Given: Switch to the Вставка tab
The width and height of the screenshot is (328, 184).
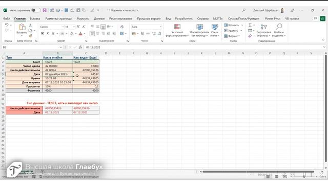Looking at the screenshot, I should 35,18.
